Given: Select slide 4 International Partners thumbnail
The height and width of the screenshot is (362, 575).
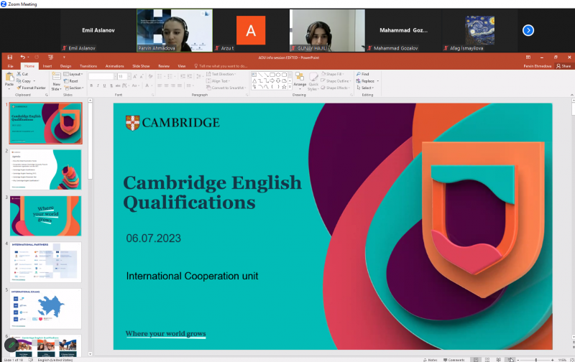Looking at the screenshot, I should pyautogui.click(x=45, y=262).
